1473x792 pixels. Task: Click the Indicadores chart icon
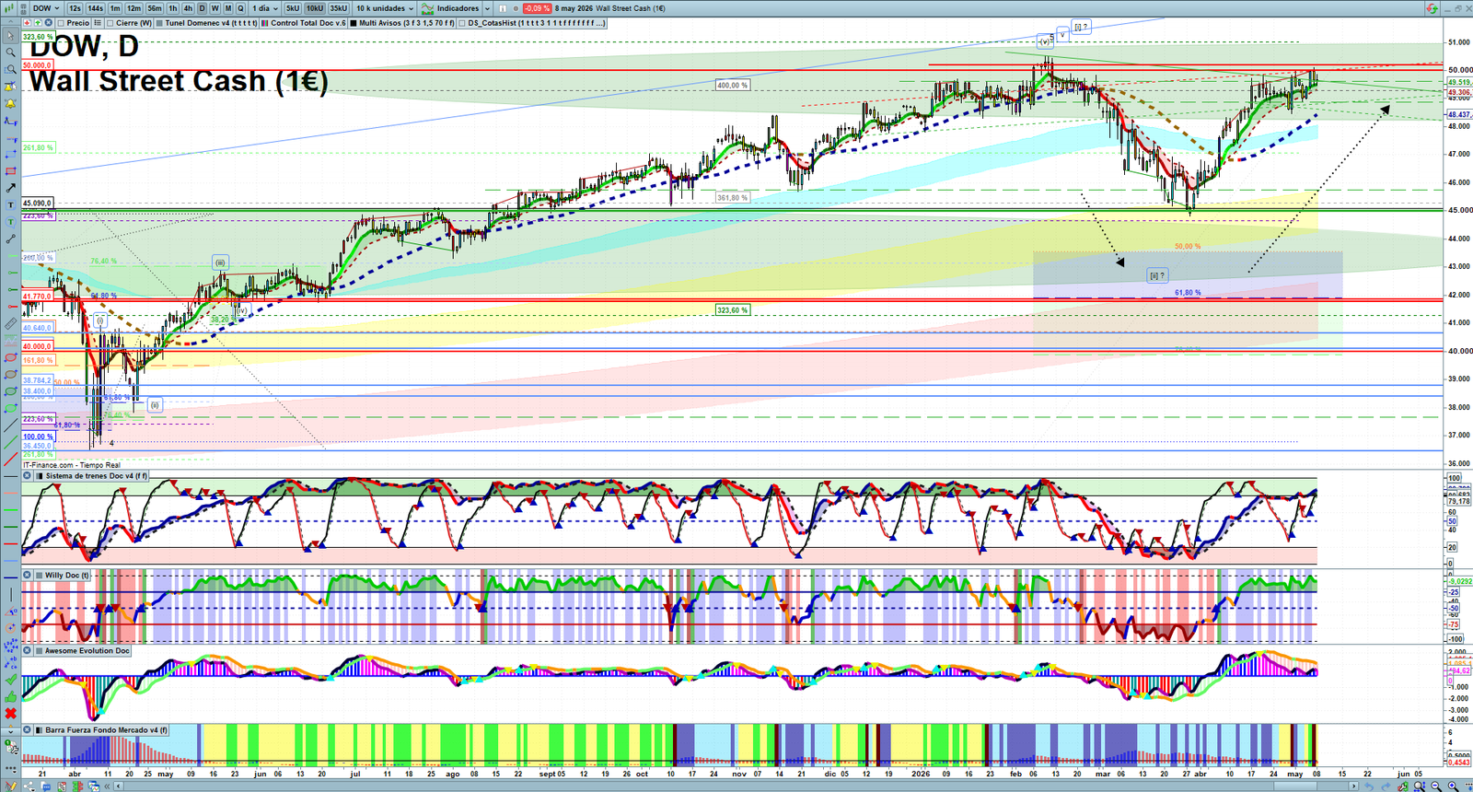pos(427,8)
